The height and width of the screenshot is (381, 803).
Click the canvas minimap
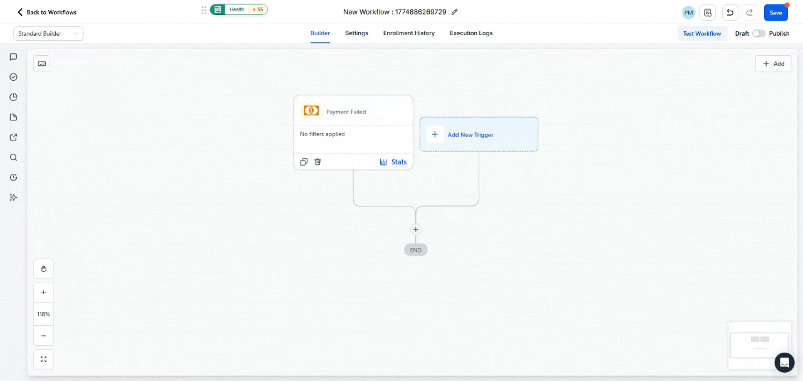pyautogui.click(x=759, y=345)
